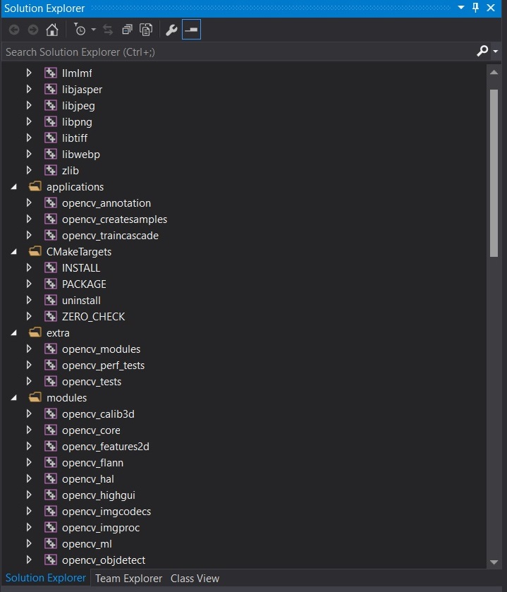Expand the libjasper project node
The image size is (507, 592).
point(29,89)
